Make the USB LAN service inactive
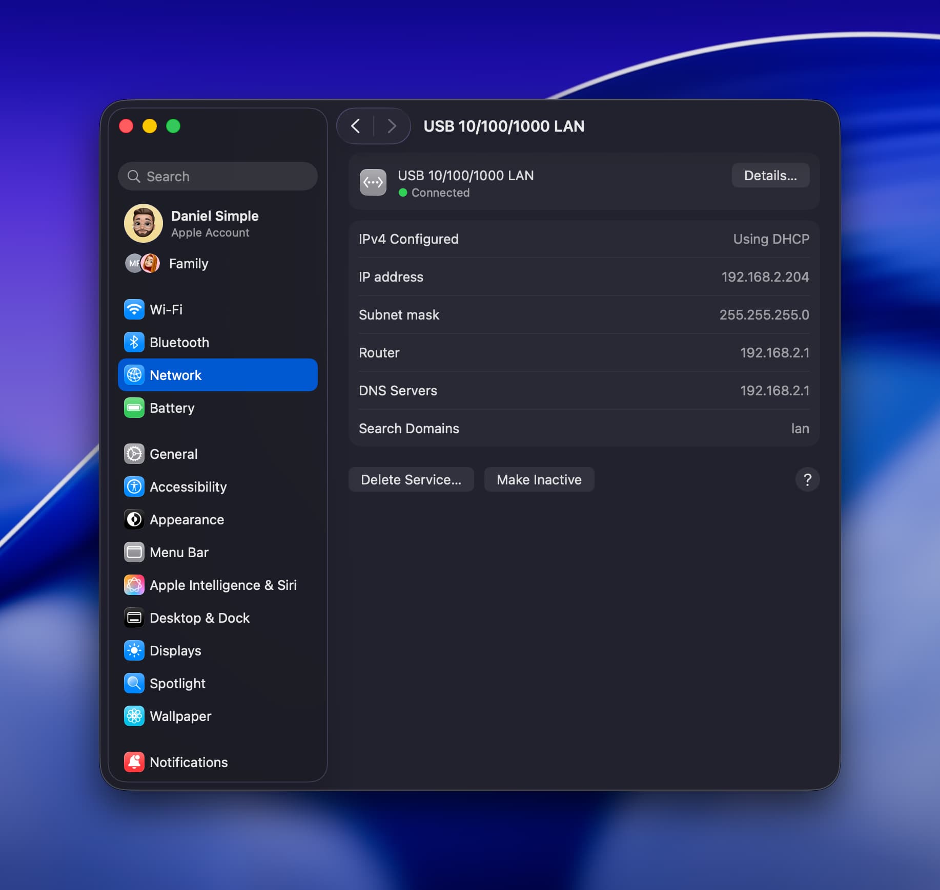This screenshot has width=940, height=890. 539,479
